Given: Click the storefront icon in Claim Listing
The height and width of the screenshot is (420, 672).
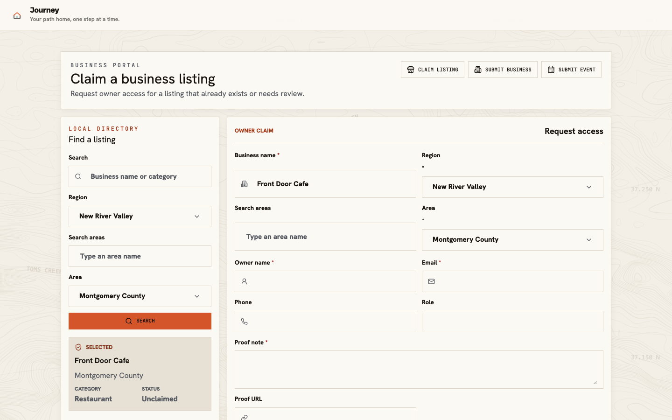Looking at the screenshot, I should point(411,70).
